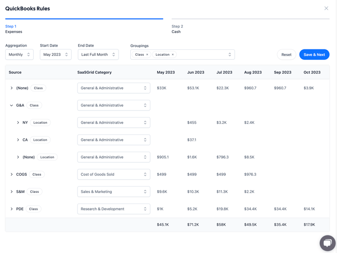Change the COGS row SaaSGrid Category
Screen dimensions: 337x253
pos(114,174)
